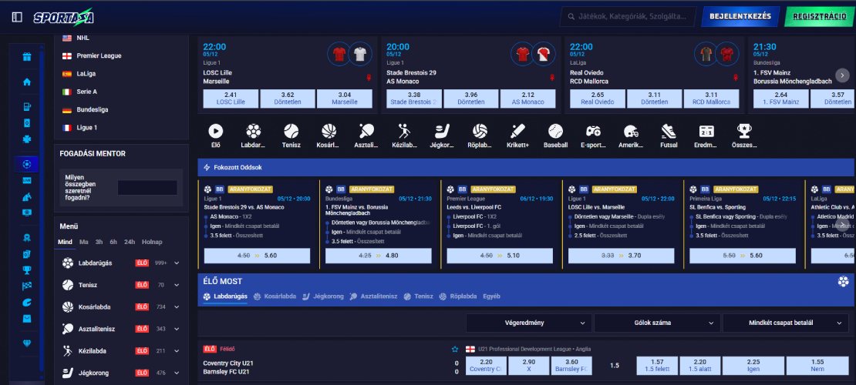Select the Holnap time filter tab
Image resolution: width=856 pixels, height=385 pixels.
tap(153, 242)
